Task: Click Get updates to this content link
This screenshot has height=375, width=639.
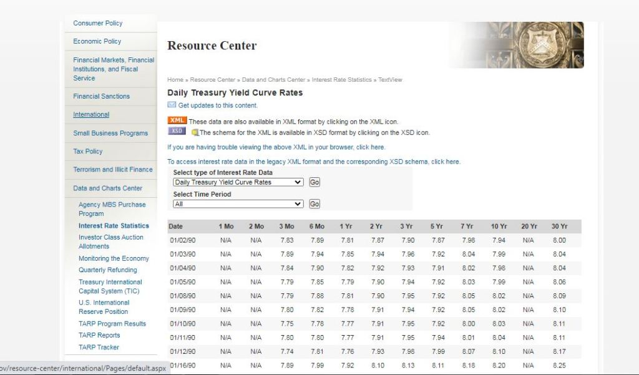Action: coord(218,105)
